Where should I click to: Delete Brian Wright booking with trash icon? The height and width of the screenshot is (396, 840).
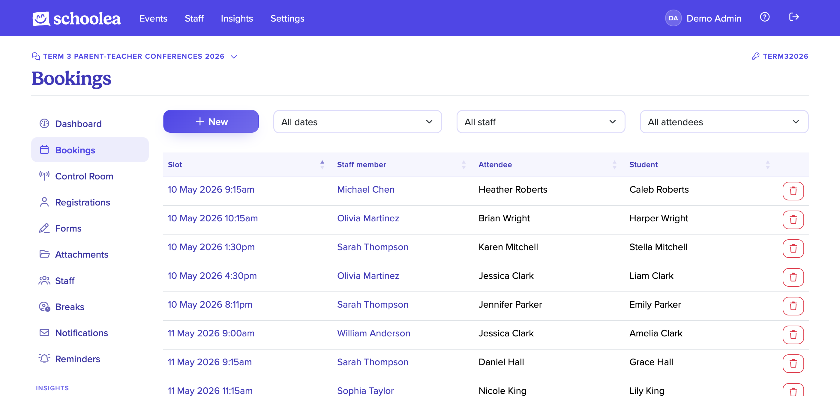793,220
